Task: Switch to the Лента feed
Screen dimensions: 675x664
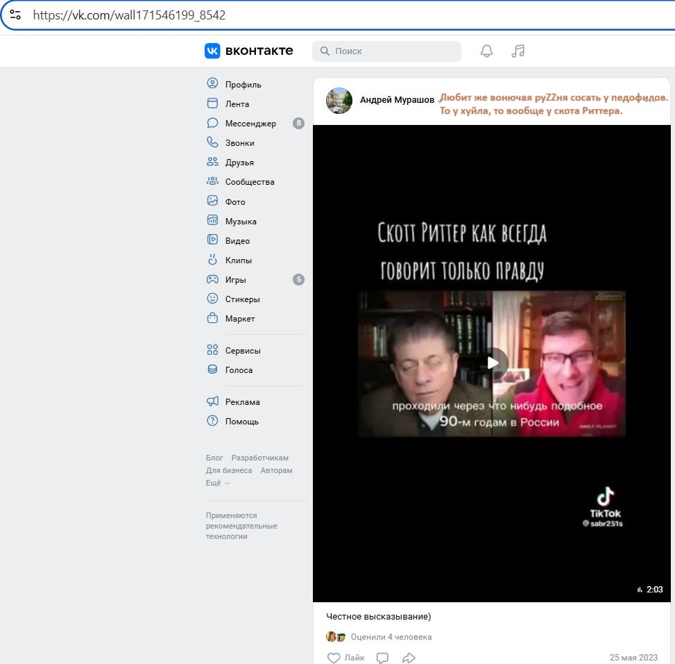Action: pyautogui.click(x=239, y=103)
